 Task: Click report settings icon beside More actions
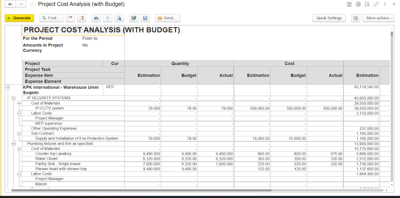[355, 18]
